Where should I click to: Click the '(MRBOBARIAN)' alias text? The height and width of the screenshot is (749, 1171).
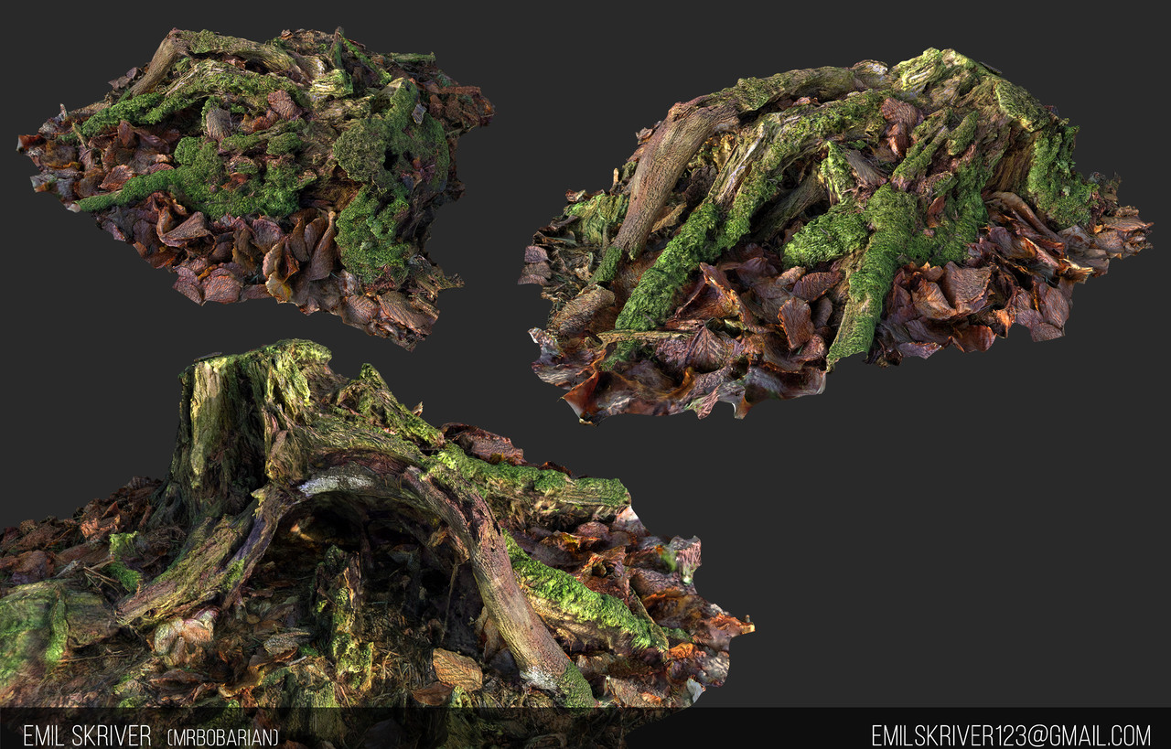223,736
